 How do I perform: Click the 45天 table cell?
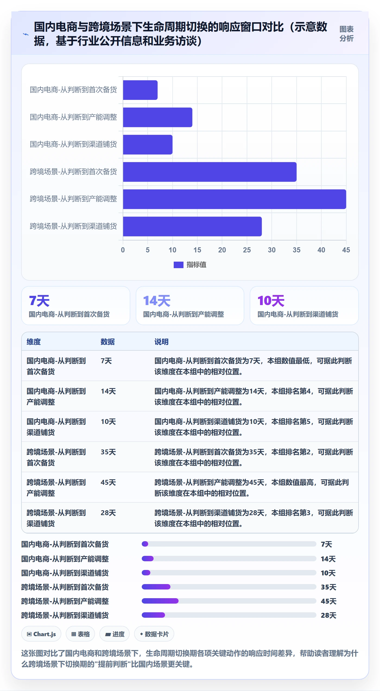[x=108, y=482]
